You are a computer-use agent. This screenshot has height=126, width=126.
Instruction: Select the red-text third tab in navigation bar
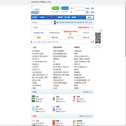[x=49, y=17]
